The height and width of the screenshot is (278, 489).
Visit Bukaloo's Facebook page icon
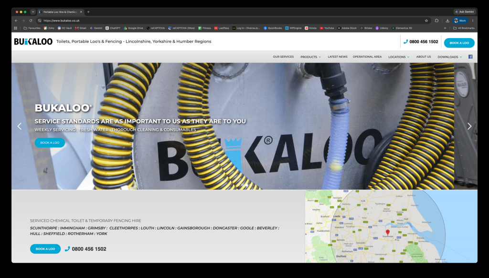point(470,57)
